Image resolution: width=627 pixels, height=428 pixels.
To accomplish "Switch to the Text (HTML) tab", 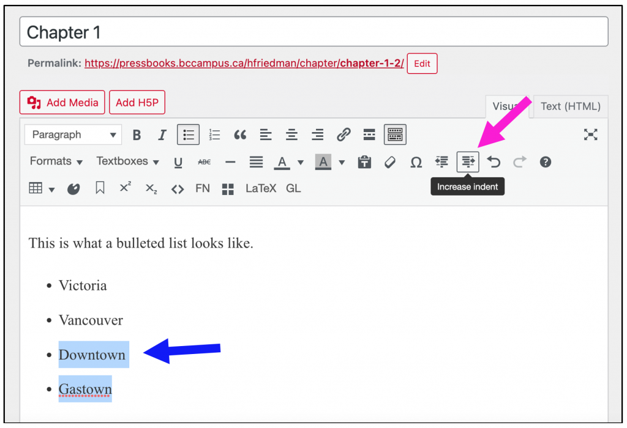I will (x=570, y=106).
